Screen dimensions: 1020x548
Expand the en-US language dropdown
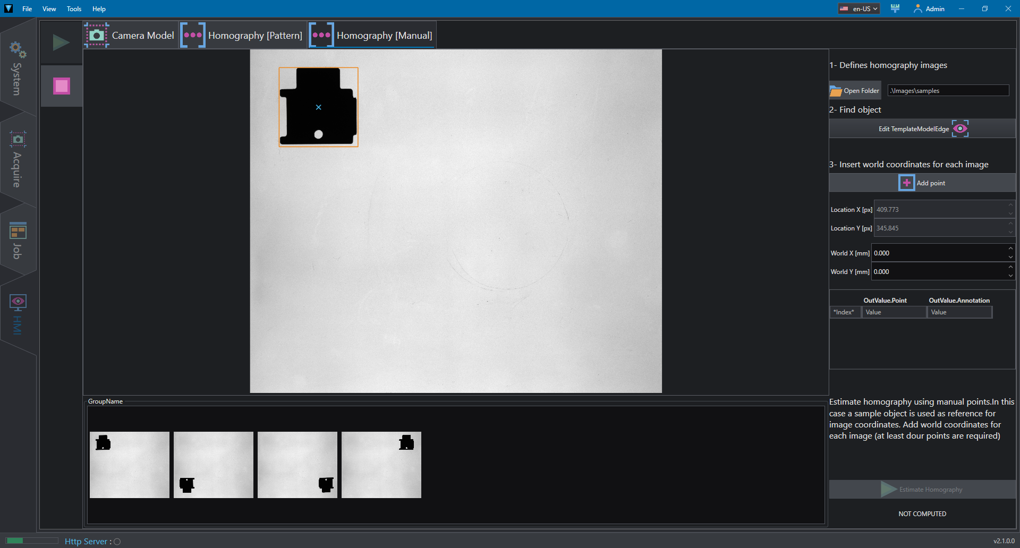(x=859, y=8)
